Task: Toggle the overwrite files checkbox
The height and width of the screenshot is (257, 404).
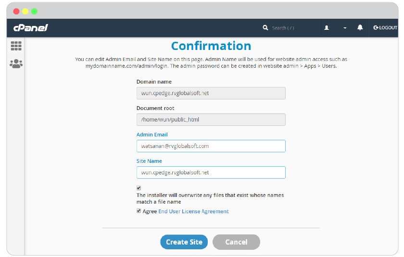Action: click(139, 188)
